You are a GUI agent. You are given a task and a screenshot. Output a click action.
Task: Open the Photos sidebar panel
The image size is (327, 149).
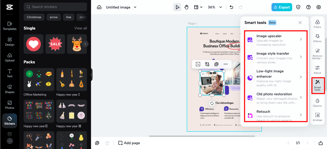pyautogui.click(x=10, y=105)
